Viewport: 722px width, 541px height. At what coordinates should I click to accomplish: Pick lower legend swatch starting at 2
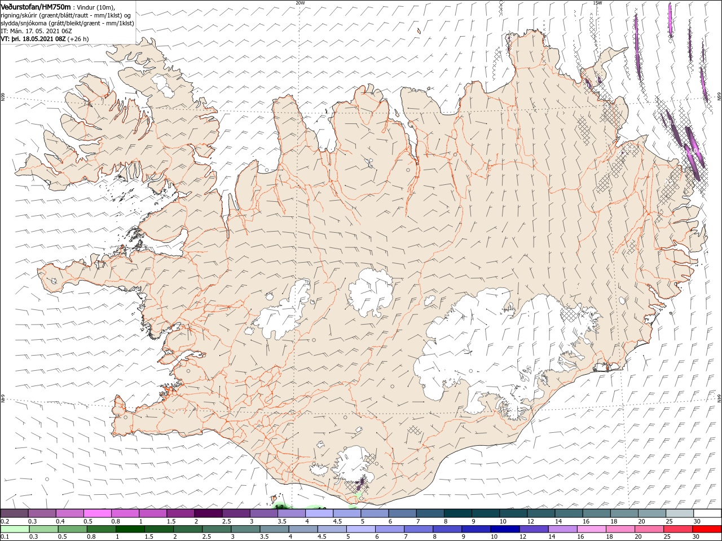[x=187, y=529]
